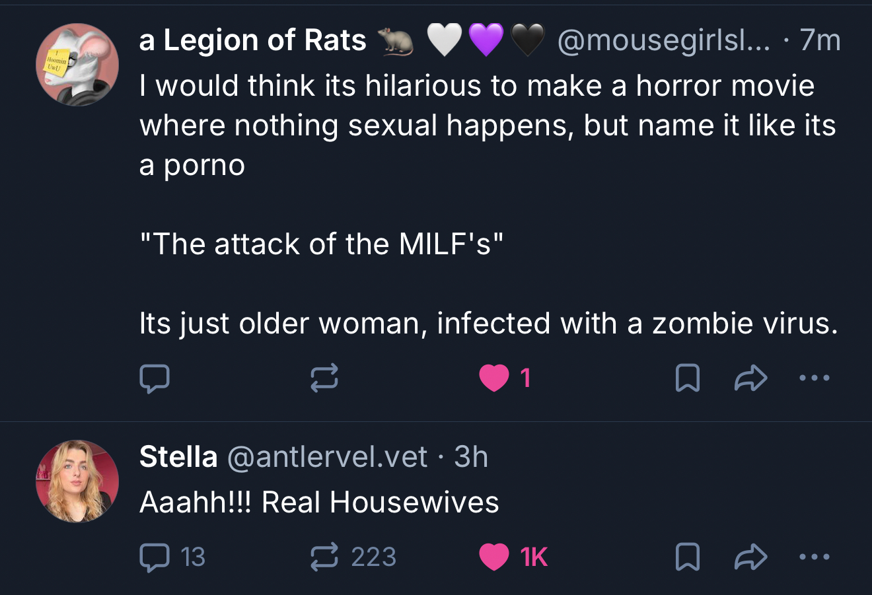Reply to Stella's Real Housewives post

point(155,557)
